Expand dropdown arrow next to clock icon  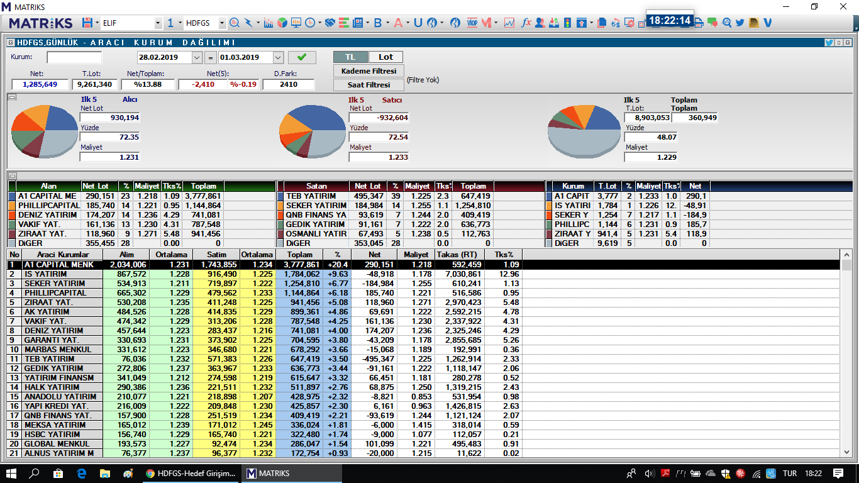click(320, 23)
